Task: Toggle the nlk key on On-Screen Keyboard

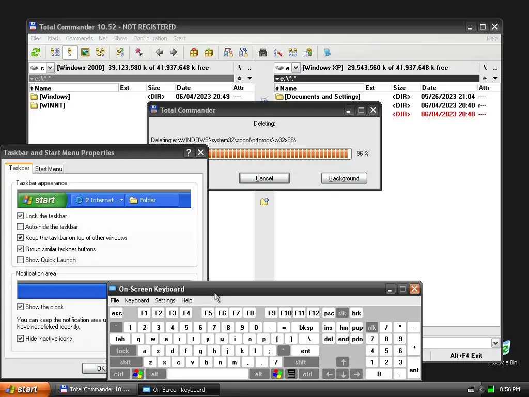Action: (372, 327)
